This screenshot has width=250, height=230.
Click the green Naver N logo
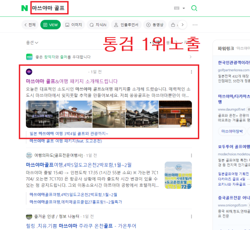(x=25, y=8)
